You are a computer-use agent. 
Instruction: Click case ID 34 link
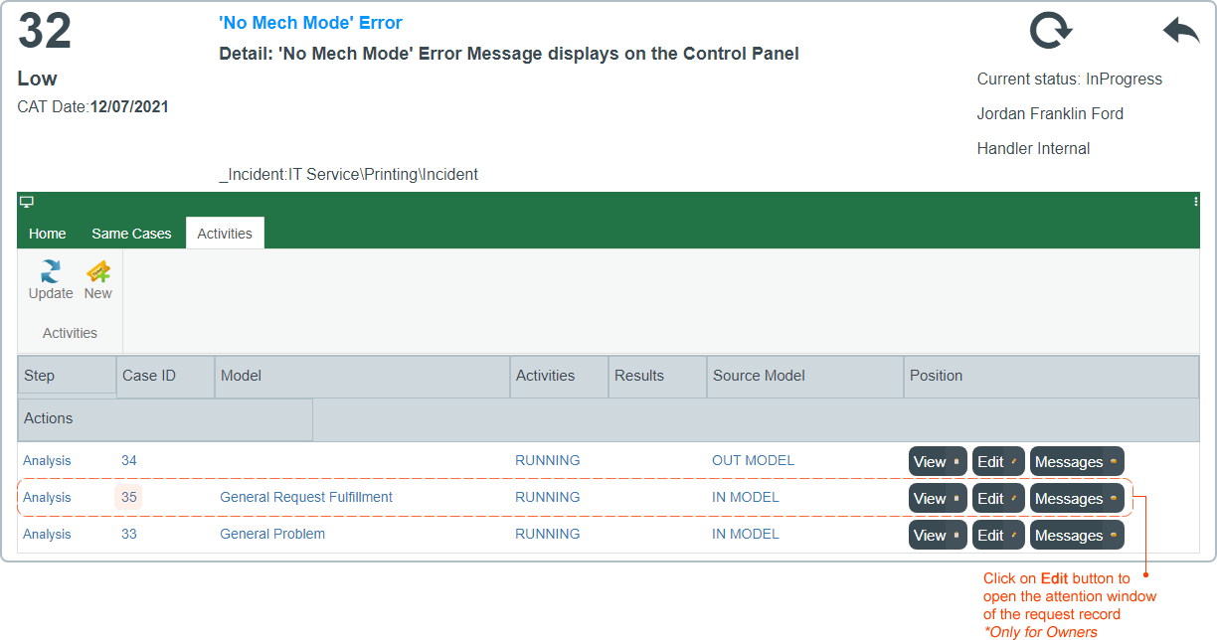point(129,460)
